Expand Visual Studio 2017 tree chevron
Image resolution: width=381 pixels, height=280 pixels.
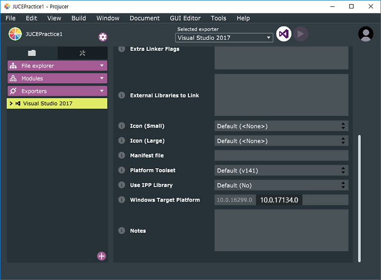pos(11,103)
